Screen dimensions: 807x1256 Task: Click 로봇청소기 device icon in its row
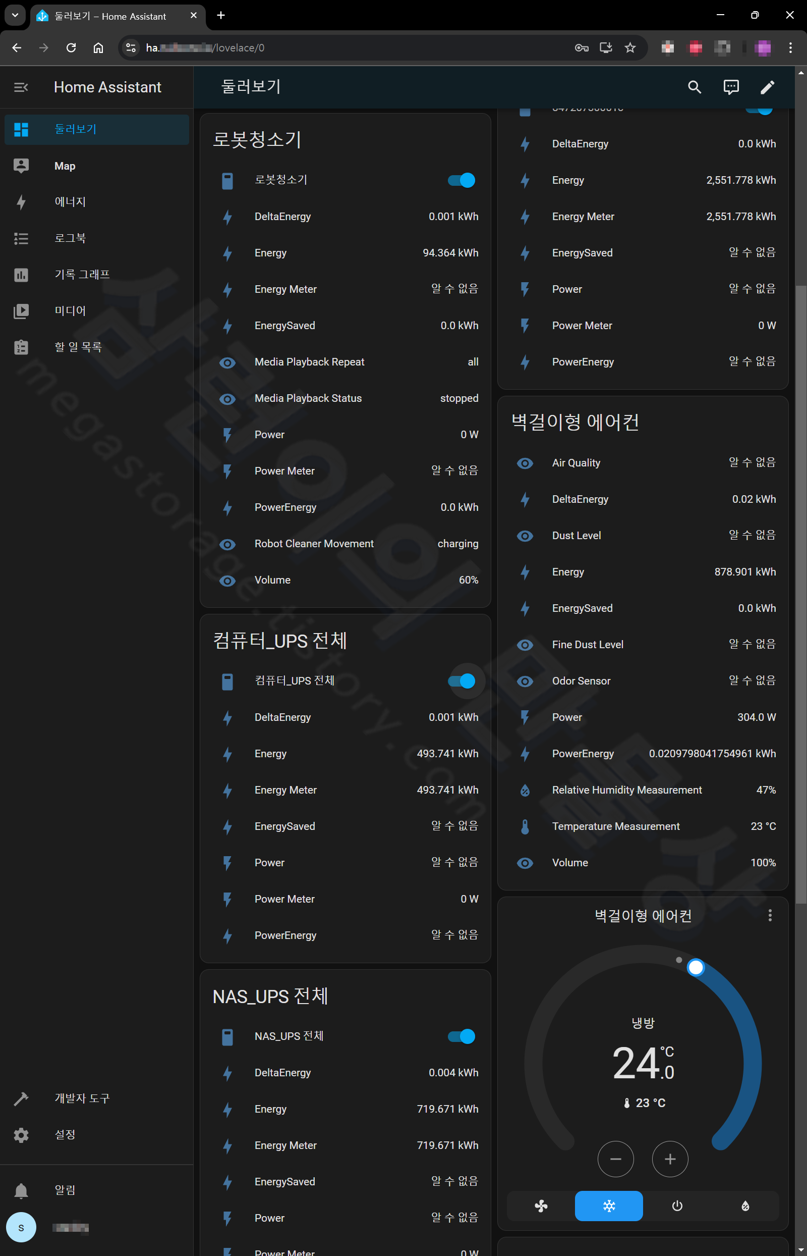(227, 181)
